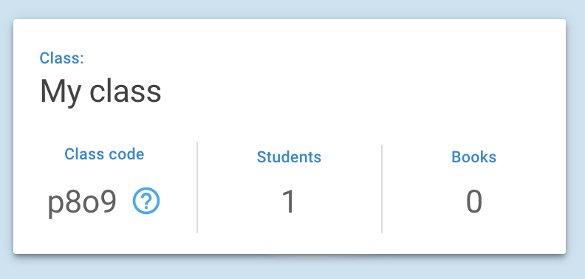585x279 pixels.
Task: Click the digit 9 in the class code
Action: pyautogui.click(x=109, y=201)
